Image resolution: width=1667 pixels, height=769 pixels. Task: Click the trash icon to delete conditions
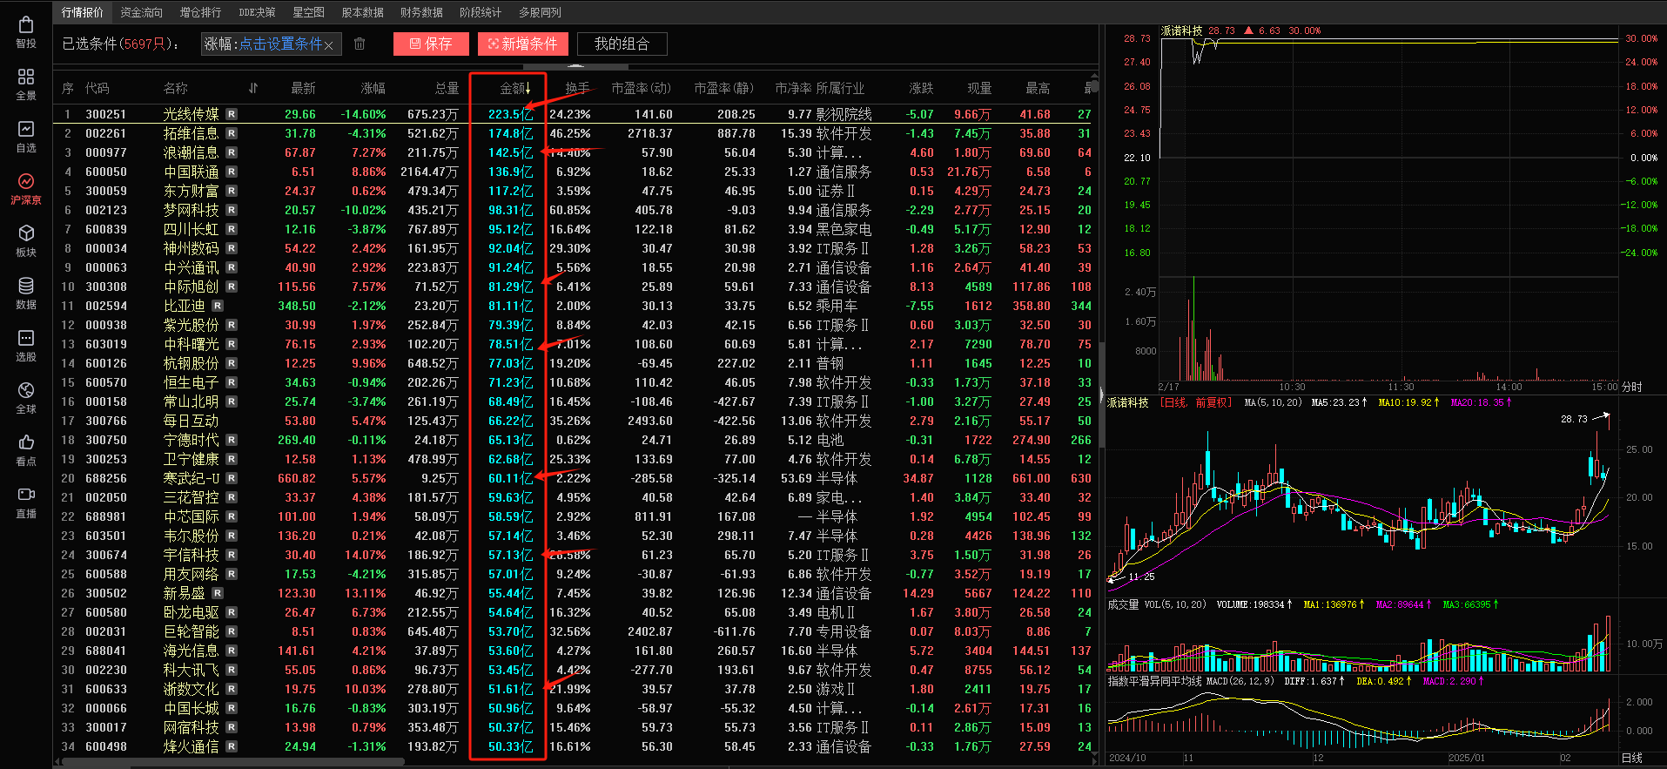pos(360,44)
